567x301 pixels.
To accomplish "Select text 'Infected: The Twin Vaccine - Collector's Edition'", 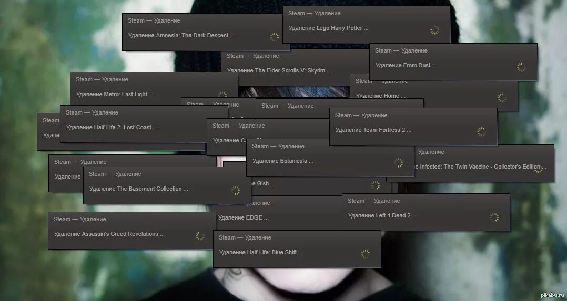I will (x=480, y=167).
